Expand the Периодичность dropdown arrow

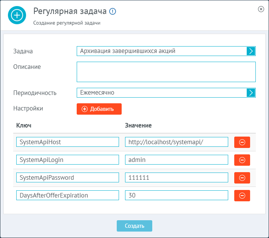tap(251, 93)
